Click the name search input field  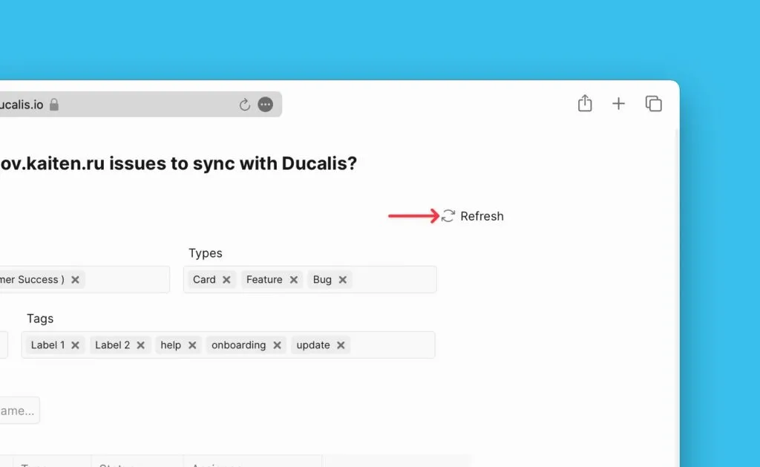pos(19,411)
